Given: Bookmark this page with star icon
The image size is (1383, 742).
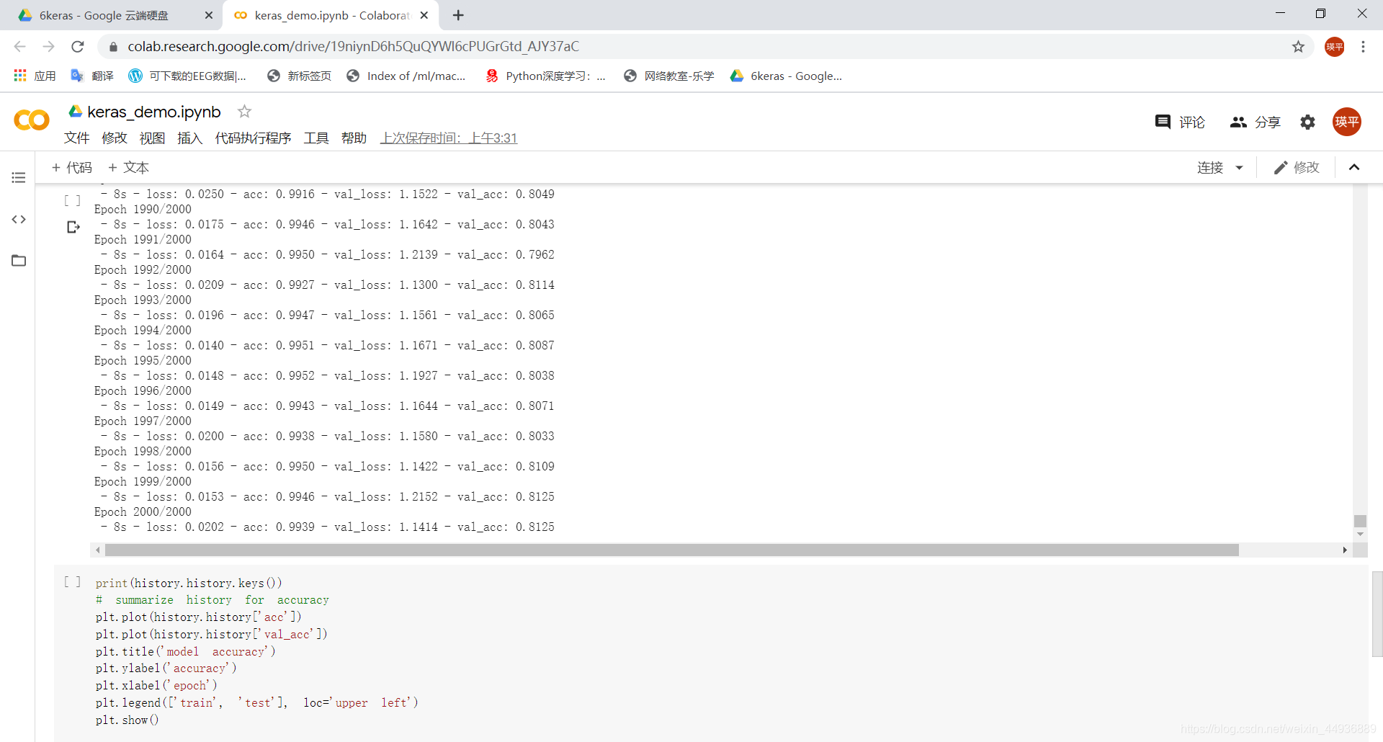Looking at the screenshot, I should pos(1298,47).
